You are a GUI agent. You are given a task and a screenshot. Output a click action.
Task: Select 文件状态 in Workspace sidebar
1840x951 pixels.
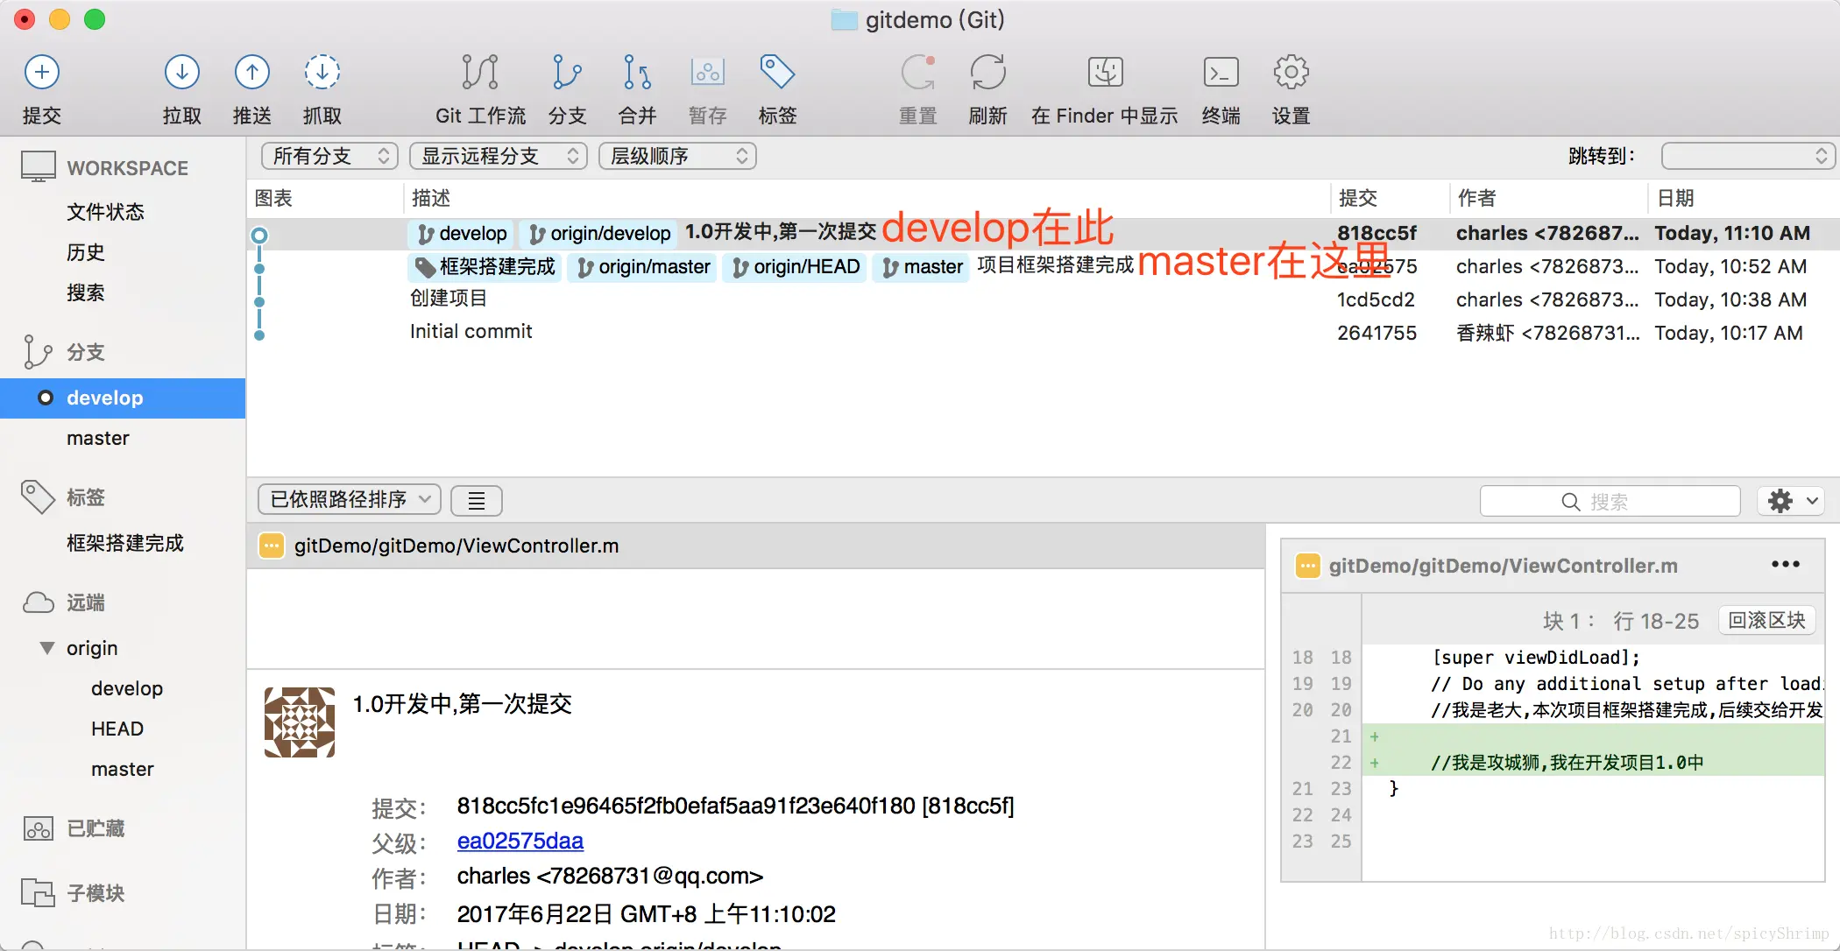(x=105, y=212)
